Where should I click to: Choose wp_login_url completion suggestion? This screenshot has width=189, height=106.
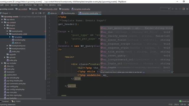(136, 64)
